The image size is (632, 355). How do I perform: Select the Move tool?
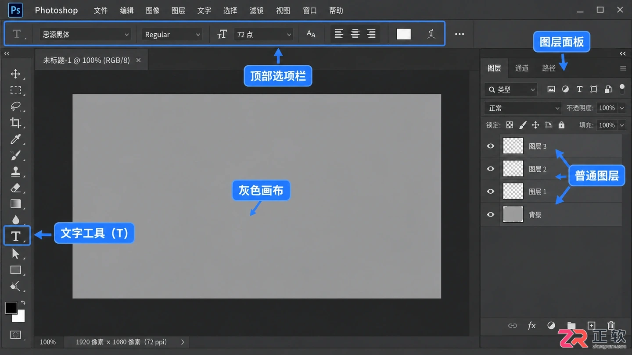[16, 74]
